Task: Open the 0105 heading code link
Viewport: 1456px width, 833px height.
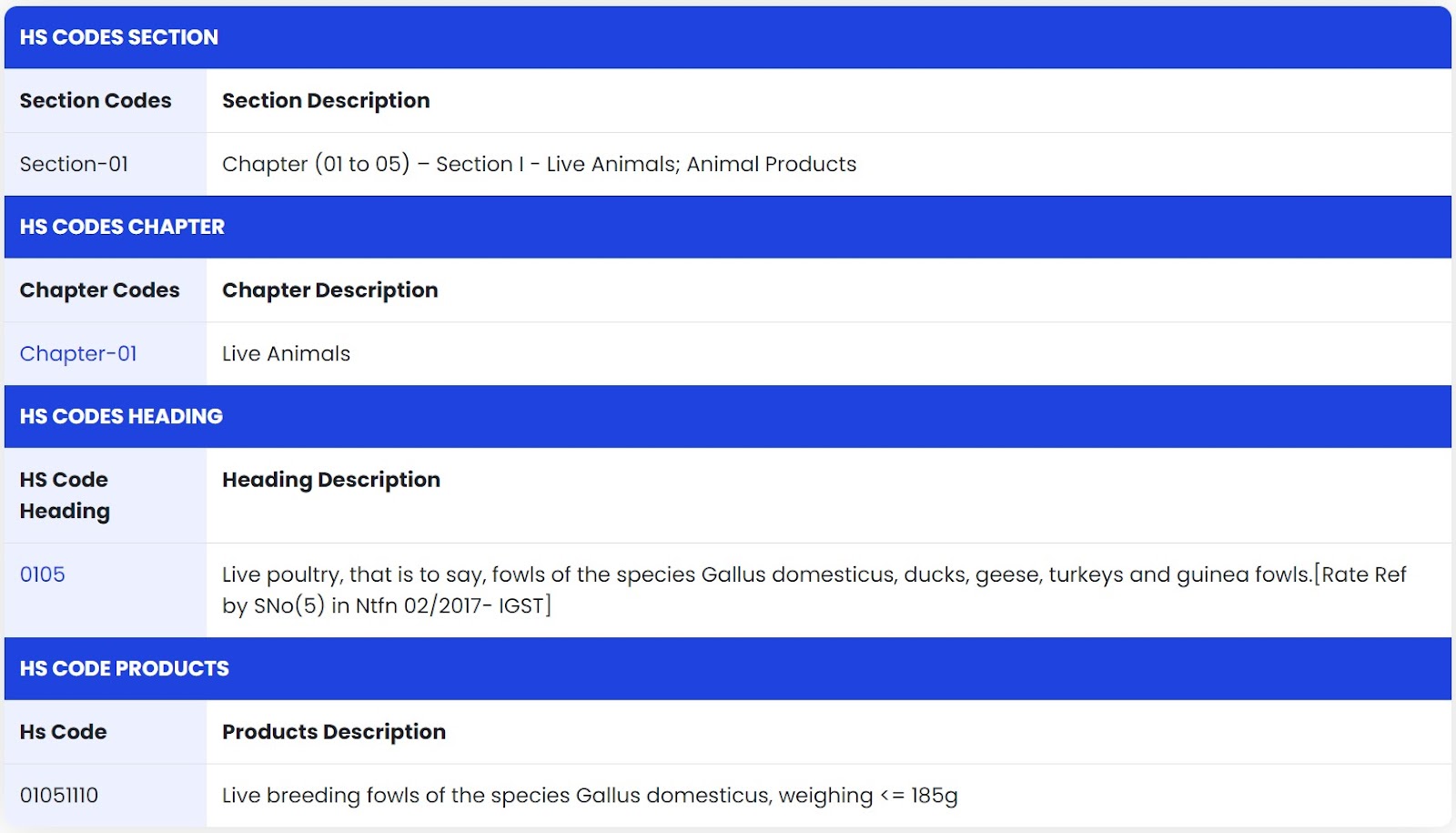Action: [43, 574]
